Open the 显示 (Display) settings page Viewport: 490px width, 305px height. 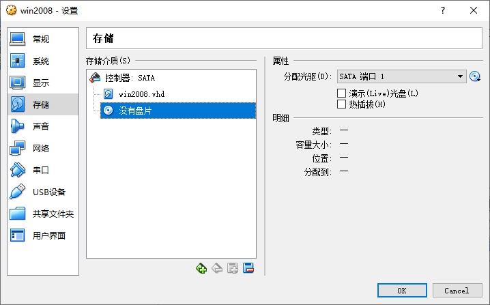(43, 83)
